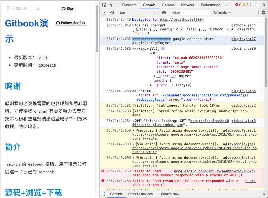
Task: Toggle the live expression eye icon
Action: (x=164, y=12)
